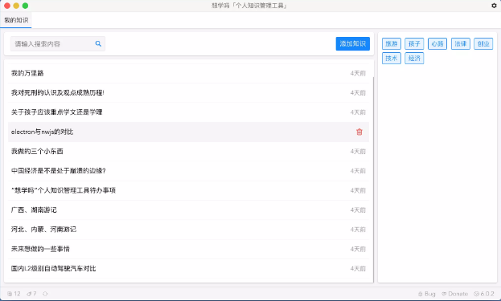Viewport: 501px width, 301px height.
Task: Select the 技术 tag
Action: 392,59
